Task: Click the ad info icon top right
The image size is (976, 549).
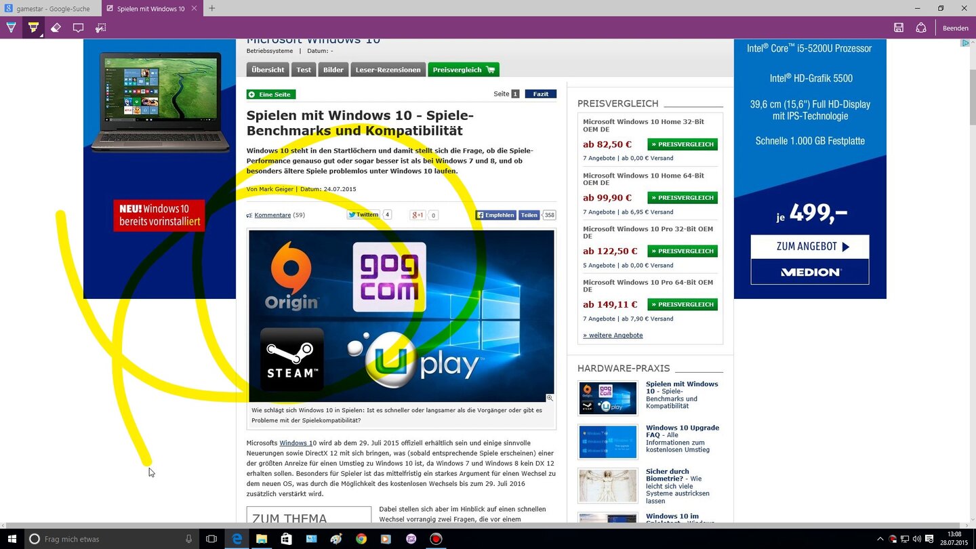Action: click(966, 43)
